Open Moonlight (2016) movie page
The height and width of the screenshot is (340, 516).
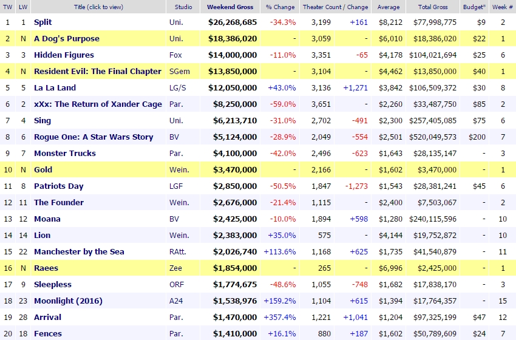point(68,301)
